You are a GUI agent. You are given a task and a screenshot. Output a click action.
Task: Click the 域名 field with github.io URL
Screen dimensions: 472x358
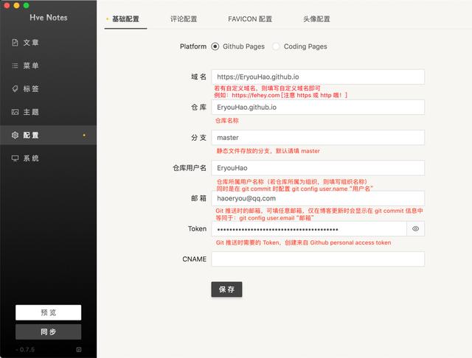(318, 77)
